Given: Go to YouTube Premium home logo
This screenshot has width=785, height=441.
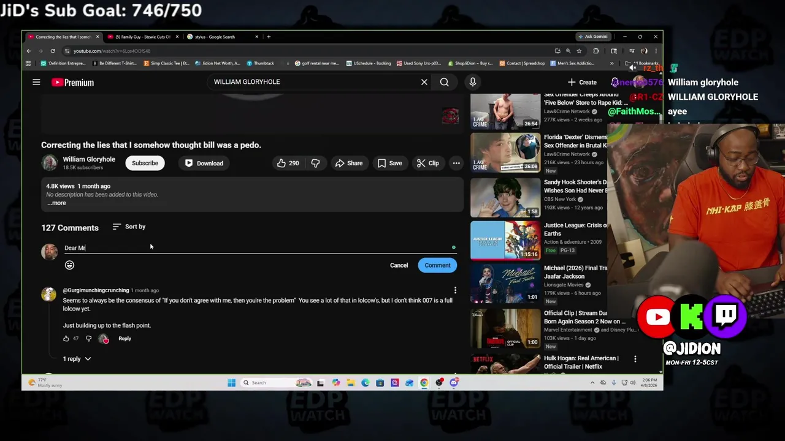Looking at the screenshot, I should (x=72, y=82).
